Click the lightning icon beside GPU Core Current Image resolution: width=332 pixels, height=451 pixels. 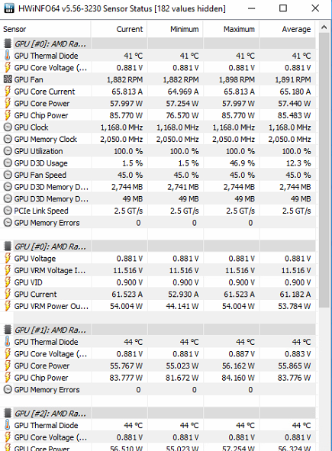pyautogui.click(x=8, y=92)
